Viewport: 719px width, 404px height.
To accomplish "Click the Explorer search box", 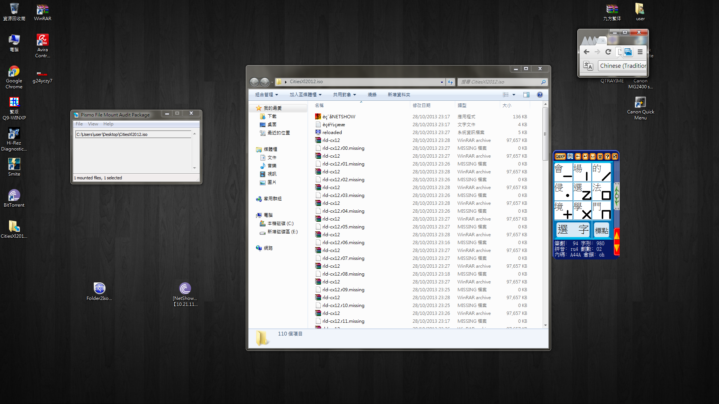I will [x=502, y=82].
